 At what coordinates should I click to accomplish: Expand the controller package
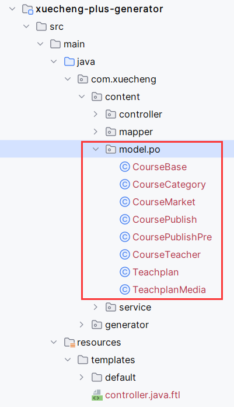pyautogui.click(x=96, y=114)
